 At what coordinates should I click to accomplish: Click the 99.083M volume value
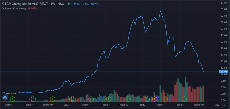click(x=32, y=8)
